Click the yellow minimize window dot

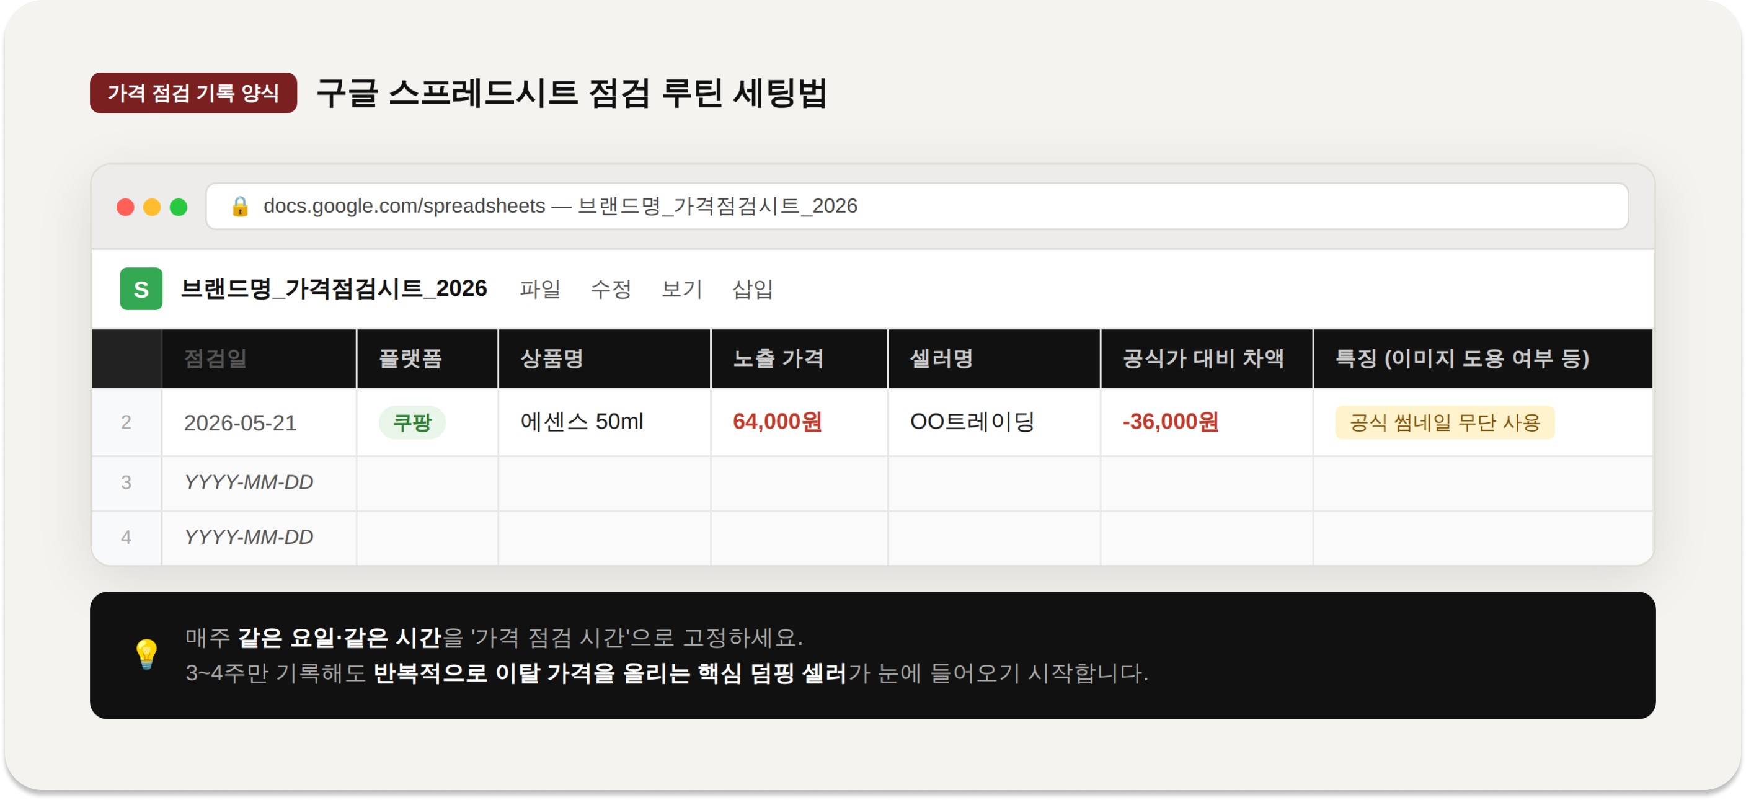[x=152, y=207]
